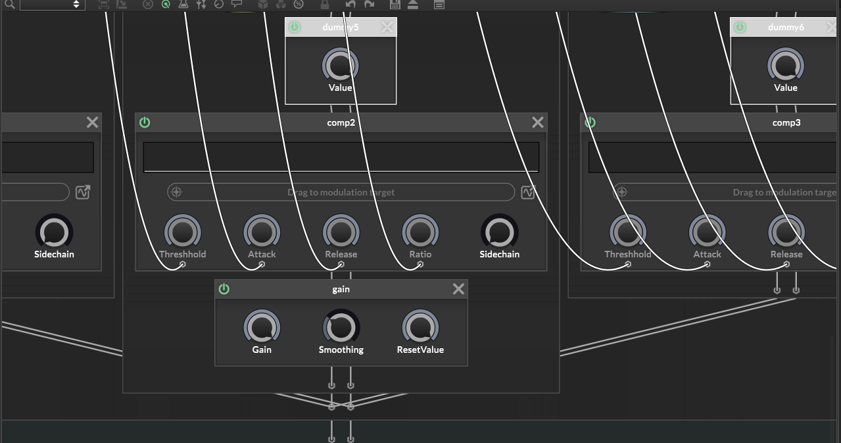Click the Sidechain knob in comp2
841x443 pixels.
[499, 232]
